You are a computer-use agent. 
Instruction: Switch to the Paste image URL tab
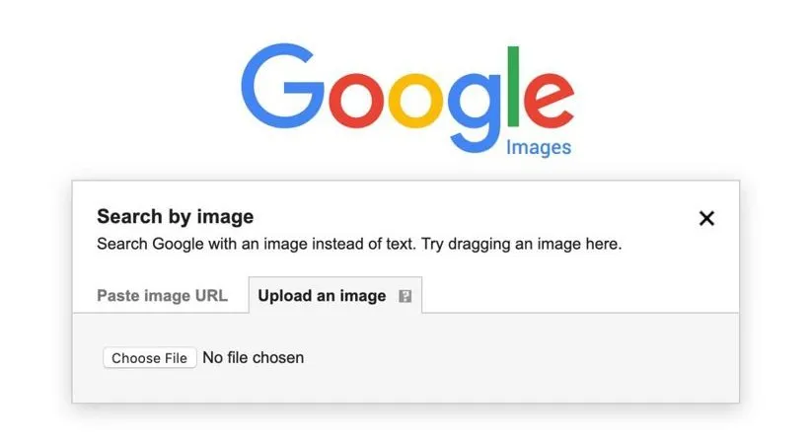(162, 296)
